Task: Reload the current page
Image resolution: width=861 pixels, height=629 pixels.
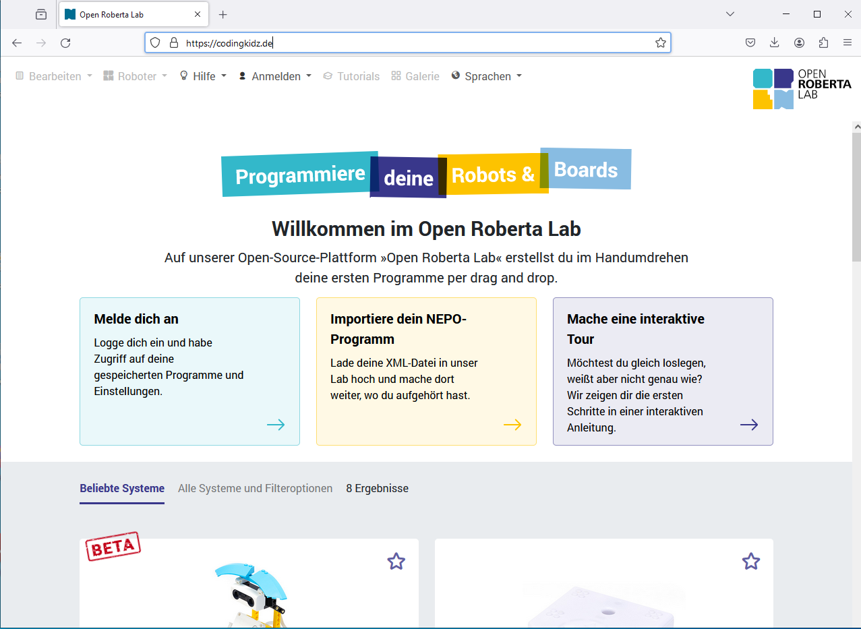Action: [x=65, y=42]
